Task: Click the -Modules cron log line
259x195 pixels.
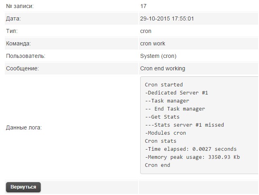Action: click(165, 133)
